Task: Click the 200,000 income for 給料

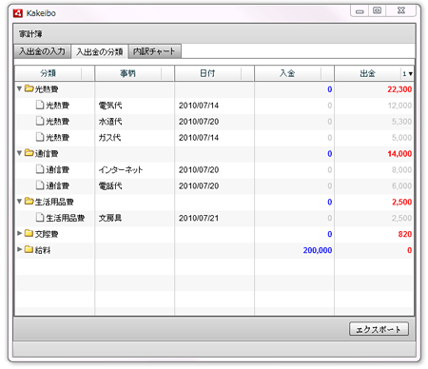Action: pyautogui.click(x=318, y=250)
